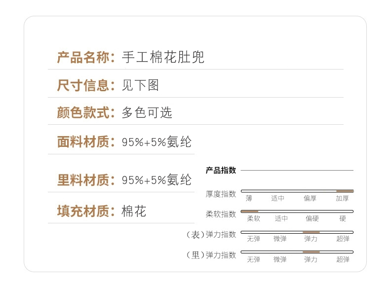Click 柔软 under the softness scale
The image size is (390, 284).
click(x=253, y=218)
